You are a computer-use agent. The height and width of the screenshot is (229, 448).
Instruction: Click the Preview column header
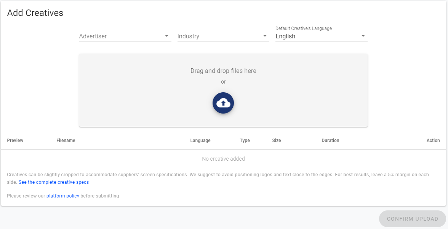click(x=15, y=141)
